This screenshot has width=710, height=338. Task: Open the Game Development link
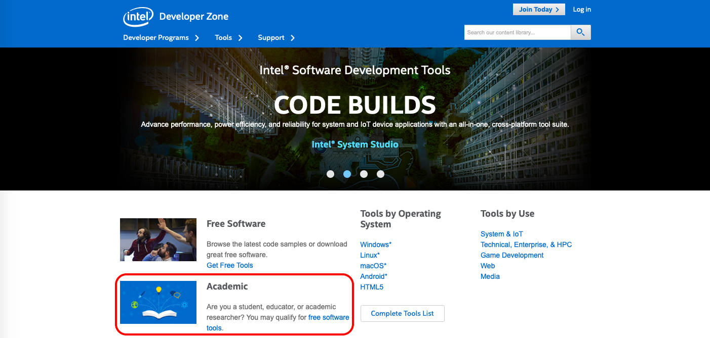click(511, 255)
